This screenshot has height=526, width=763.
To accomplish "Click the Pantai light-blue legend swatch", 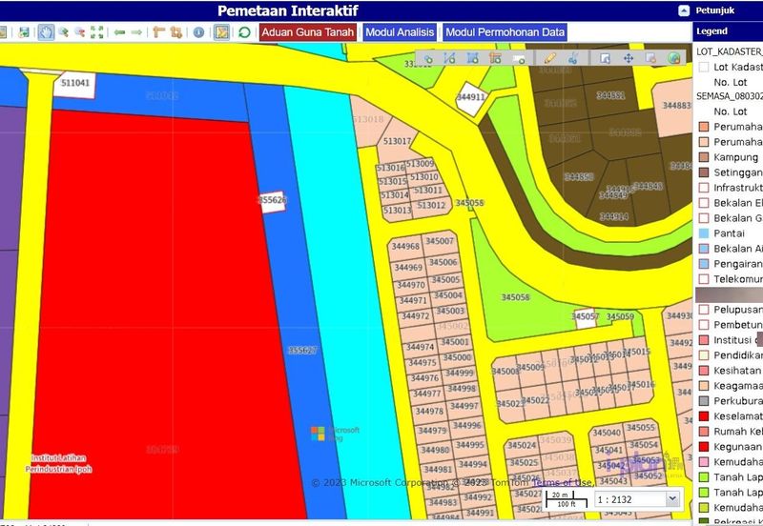I will pos(704,233).
